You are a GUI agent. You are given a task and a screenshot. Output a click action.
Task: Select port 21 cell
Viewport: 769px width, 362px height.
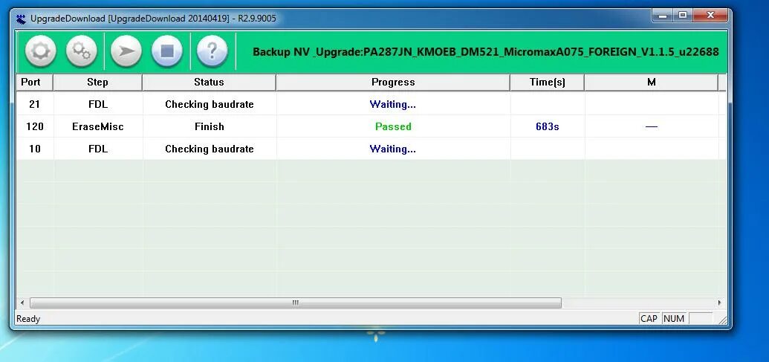pos(34,104)
